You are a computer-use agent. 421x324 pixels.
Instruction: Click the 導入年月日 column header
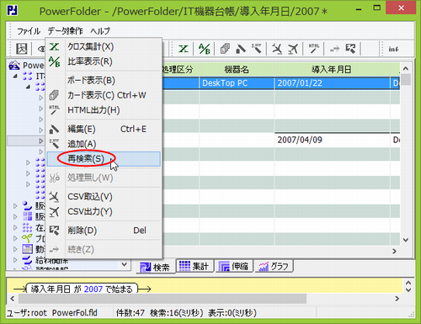tap(332, 69)
